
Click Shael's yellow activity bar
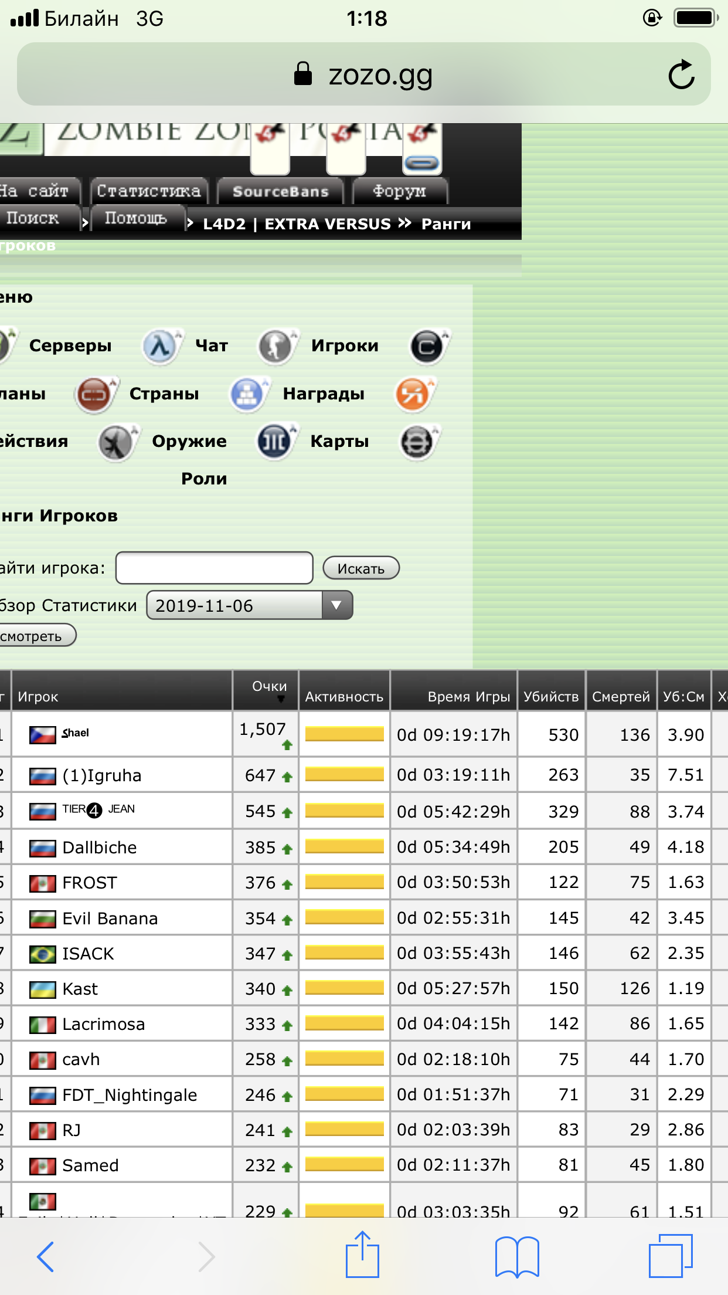(344, 734)
